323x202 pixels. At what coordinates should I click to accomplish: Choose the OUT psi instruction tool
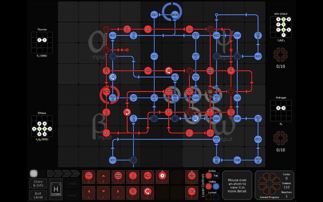coord(133,192)
